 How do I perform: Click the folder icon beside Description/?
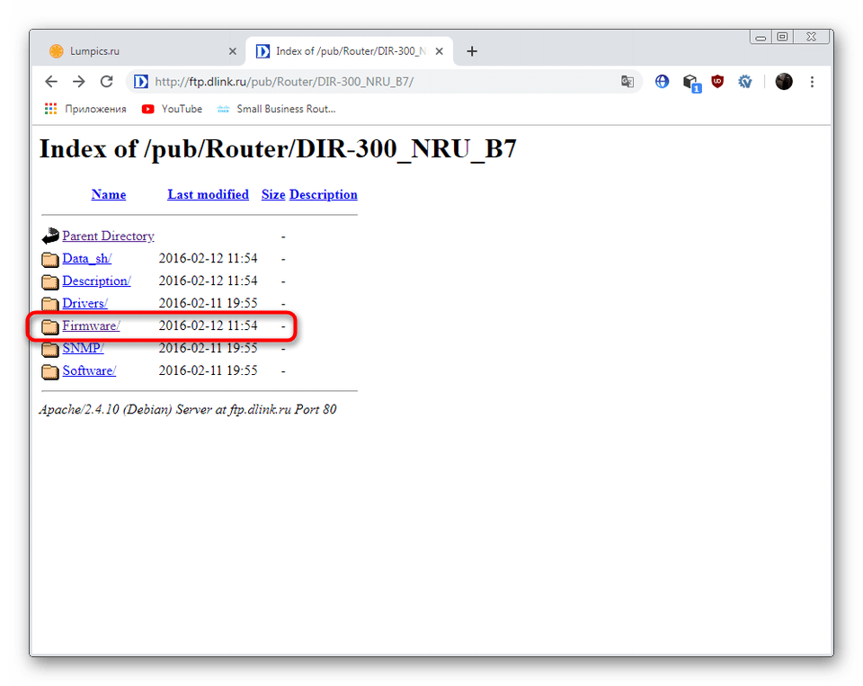(x=50, y=281)
